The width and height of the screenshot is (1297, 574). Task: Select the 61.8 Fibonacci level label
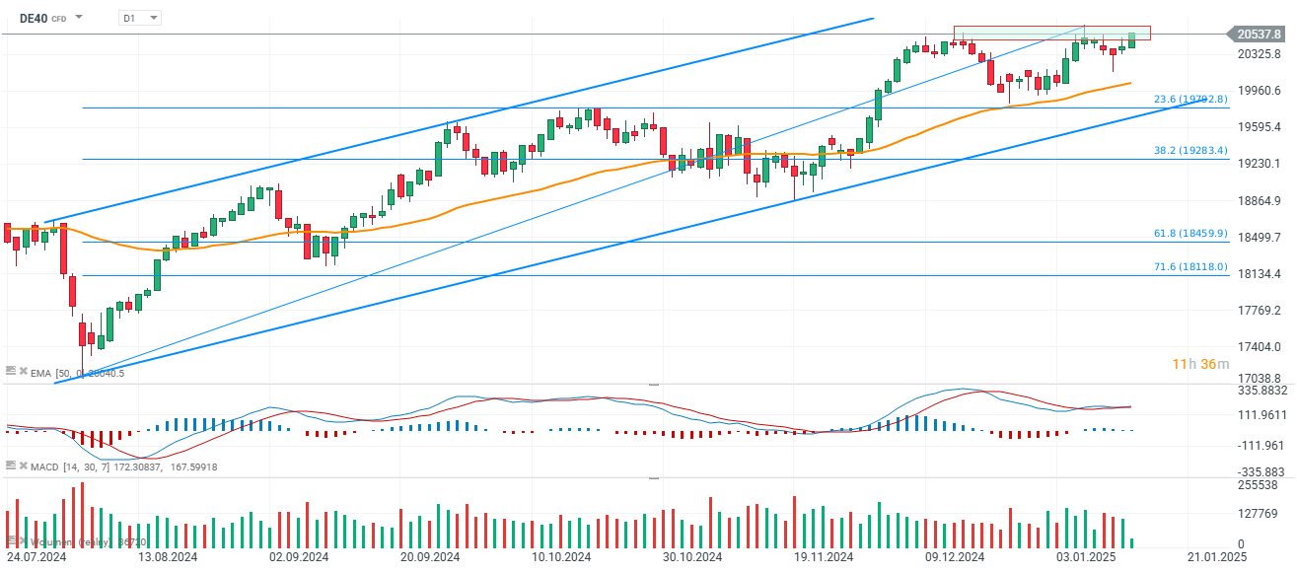coord(1189,234)
